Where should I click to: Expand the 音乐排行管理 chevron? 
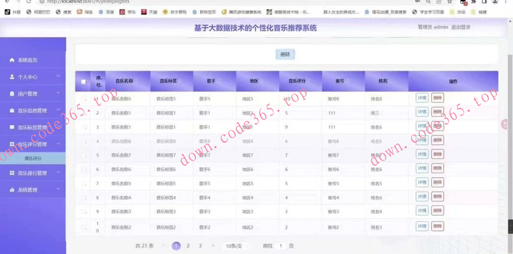click(x=58, y=172)
